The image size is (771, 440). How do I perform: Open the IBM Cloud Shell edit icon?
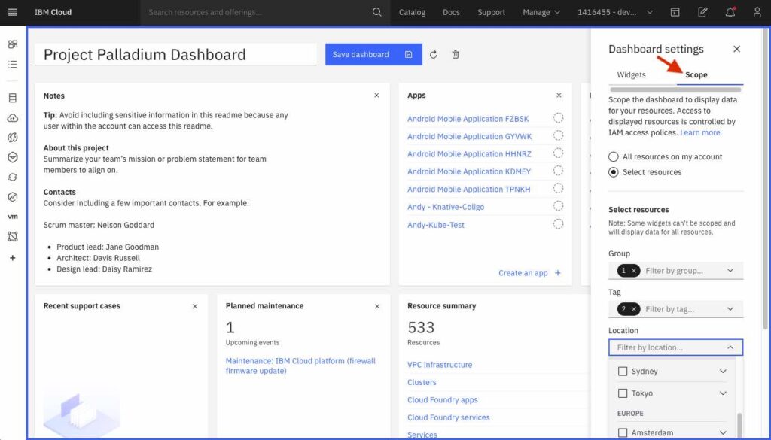702,12
